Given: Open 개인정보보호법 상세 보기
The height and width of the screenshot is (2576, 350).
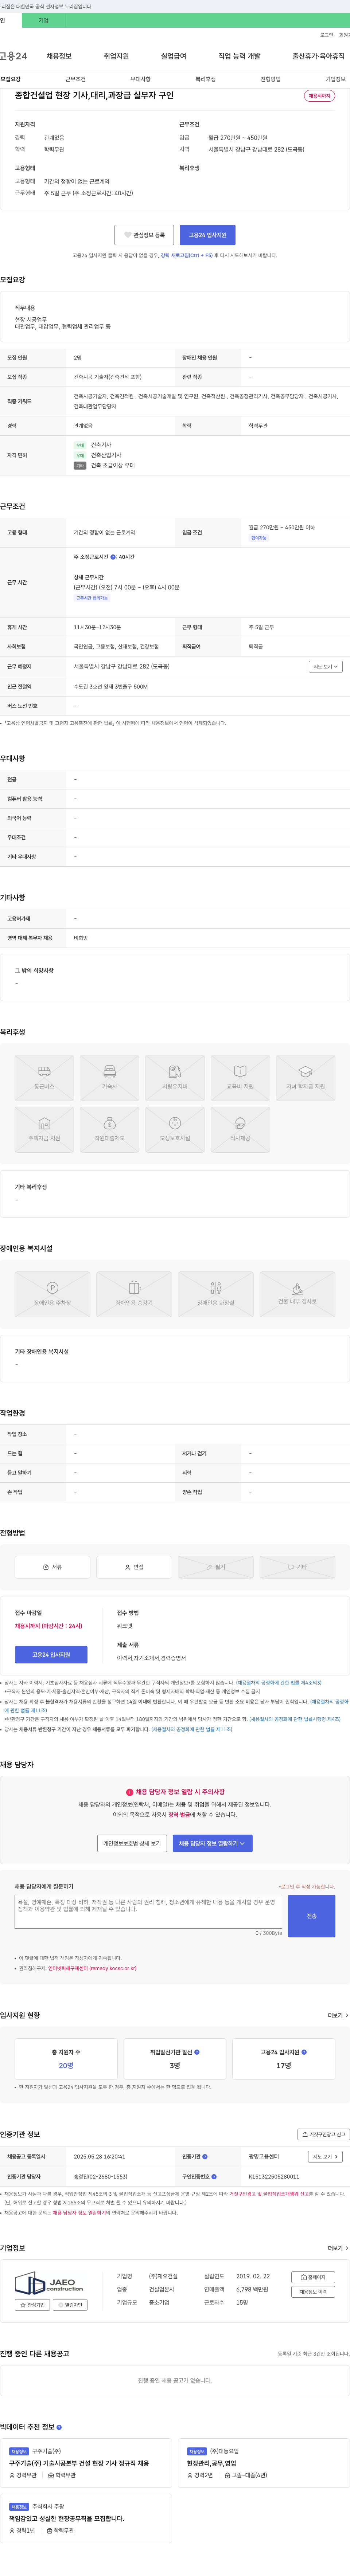Looking at the screenshot, I should [x=132, y=1843].
